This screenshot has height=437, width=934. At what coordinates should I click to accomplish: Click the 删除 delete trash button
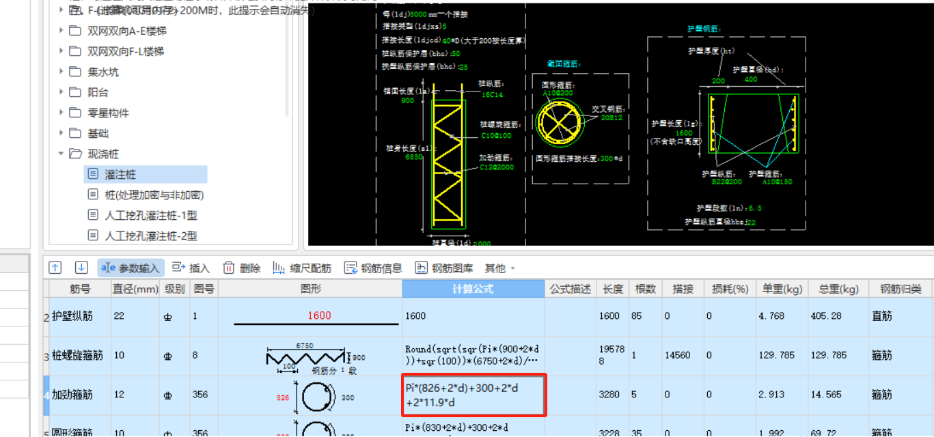point(241,268)
